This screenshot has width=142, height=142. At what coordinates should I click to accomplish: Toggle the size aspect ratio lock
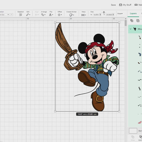[104, 12]
